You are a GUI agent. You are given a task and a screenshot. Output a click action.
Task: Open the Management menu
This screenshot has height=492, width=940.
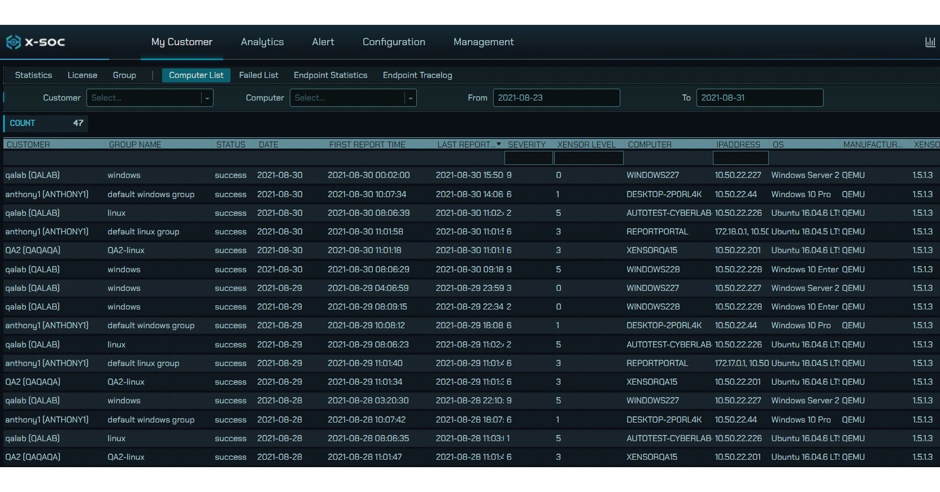[483, 42]
